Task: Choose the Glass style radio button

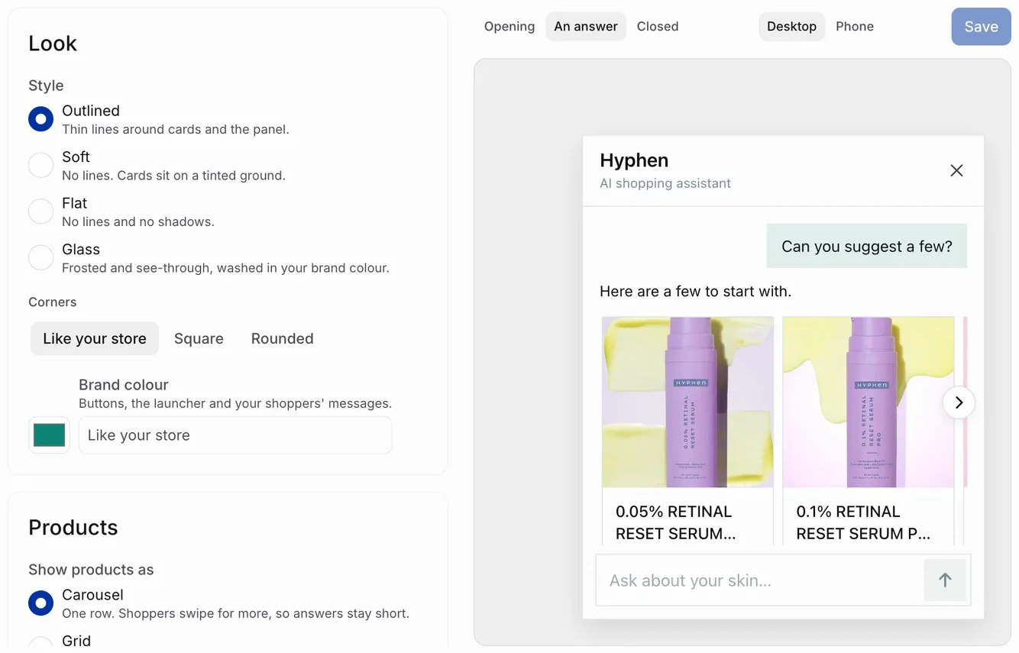Action: [x=41, y=257]
